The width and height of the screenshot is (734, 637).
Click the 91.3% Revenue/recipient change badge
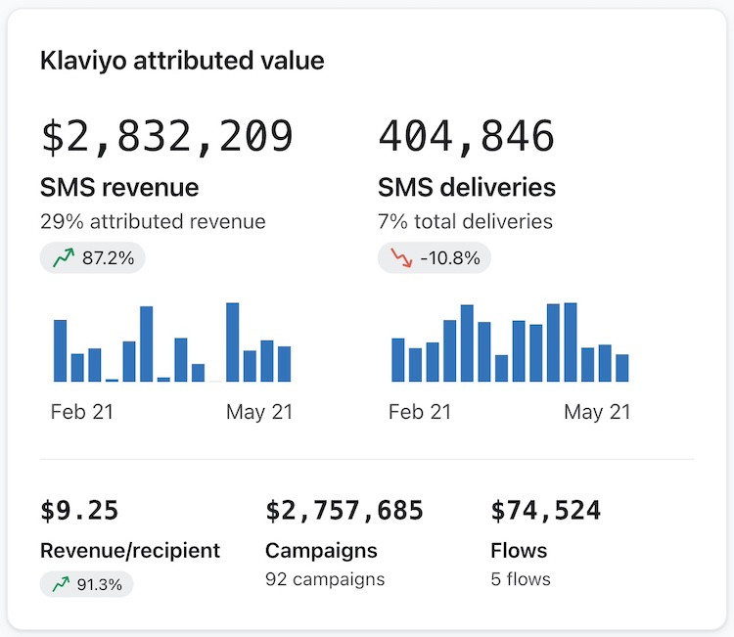tap(86, 585)
